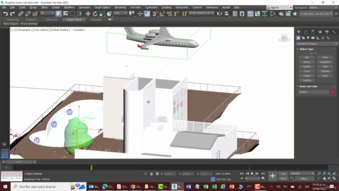The width and height of the screenshot is (339, 191).
Task: Open the Selected key filter dropdown
Action: (x=302, y=173)
